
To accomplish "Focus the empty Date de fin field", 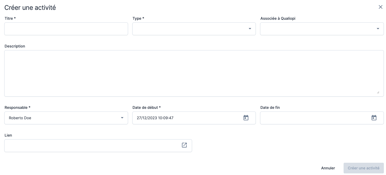I will 315,118.
